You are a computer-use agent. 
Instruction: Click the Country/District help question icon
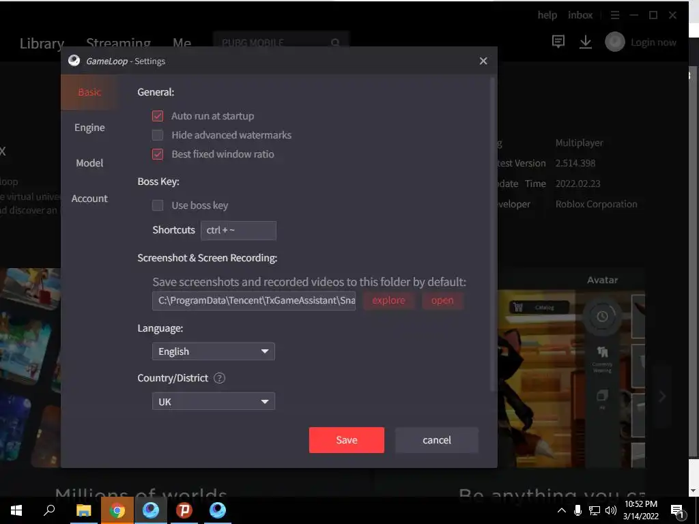point(219,378)
